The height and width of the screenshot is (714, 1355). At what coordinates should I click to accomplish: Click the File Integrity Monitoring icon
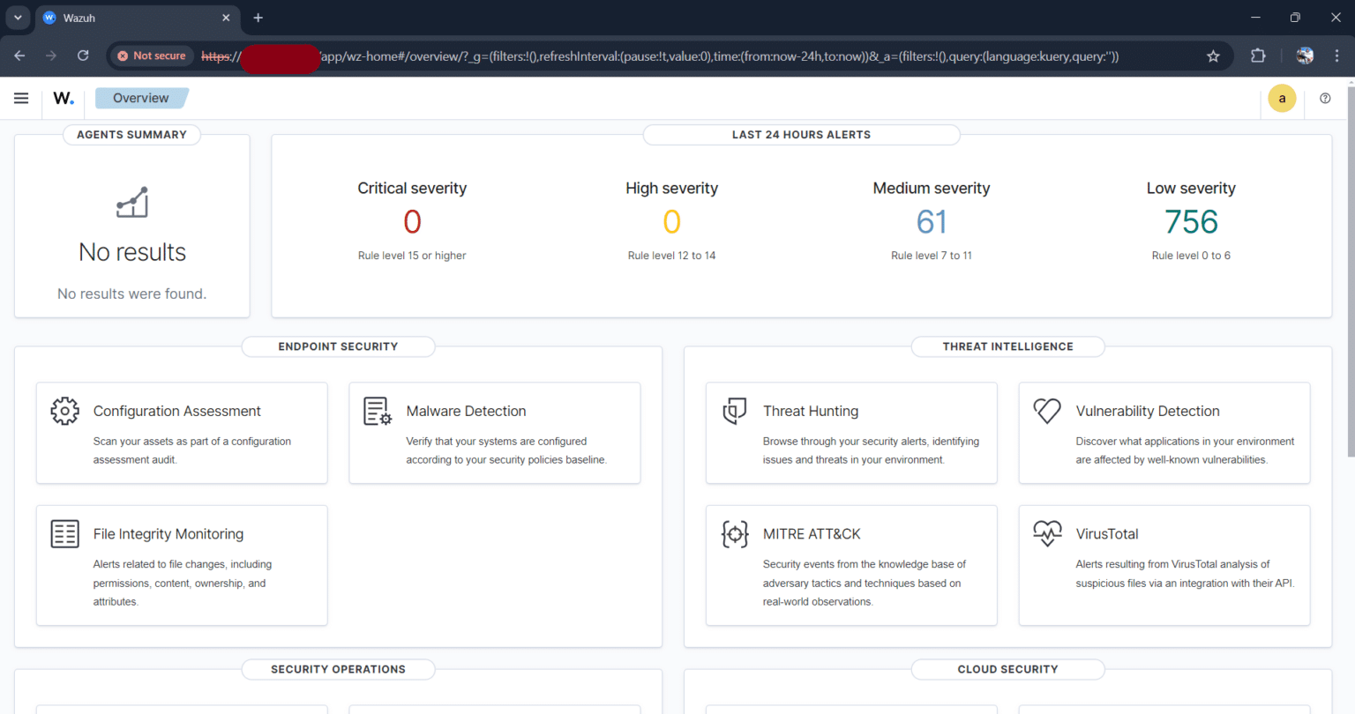pyautogui.click(x=64, y=533)
